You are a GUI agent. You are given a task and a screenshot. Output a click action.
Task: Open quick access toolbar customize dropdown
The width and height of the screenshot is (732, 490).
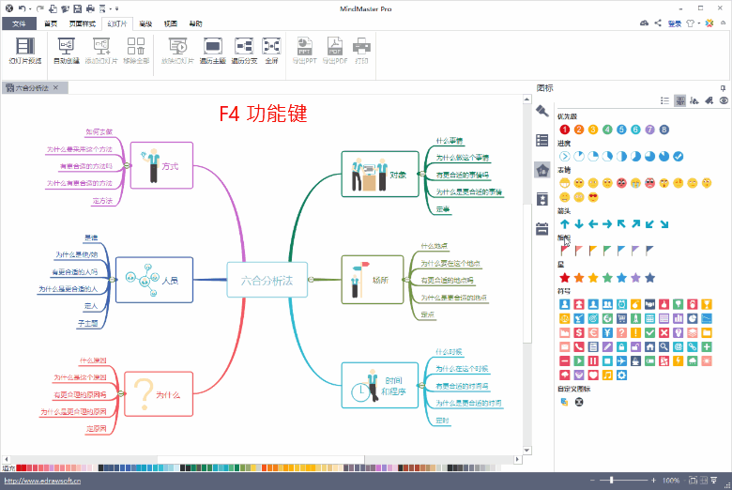[115, 8]
